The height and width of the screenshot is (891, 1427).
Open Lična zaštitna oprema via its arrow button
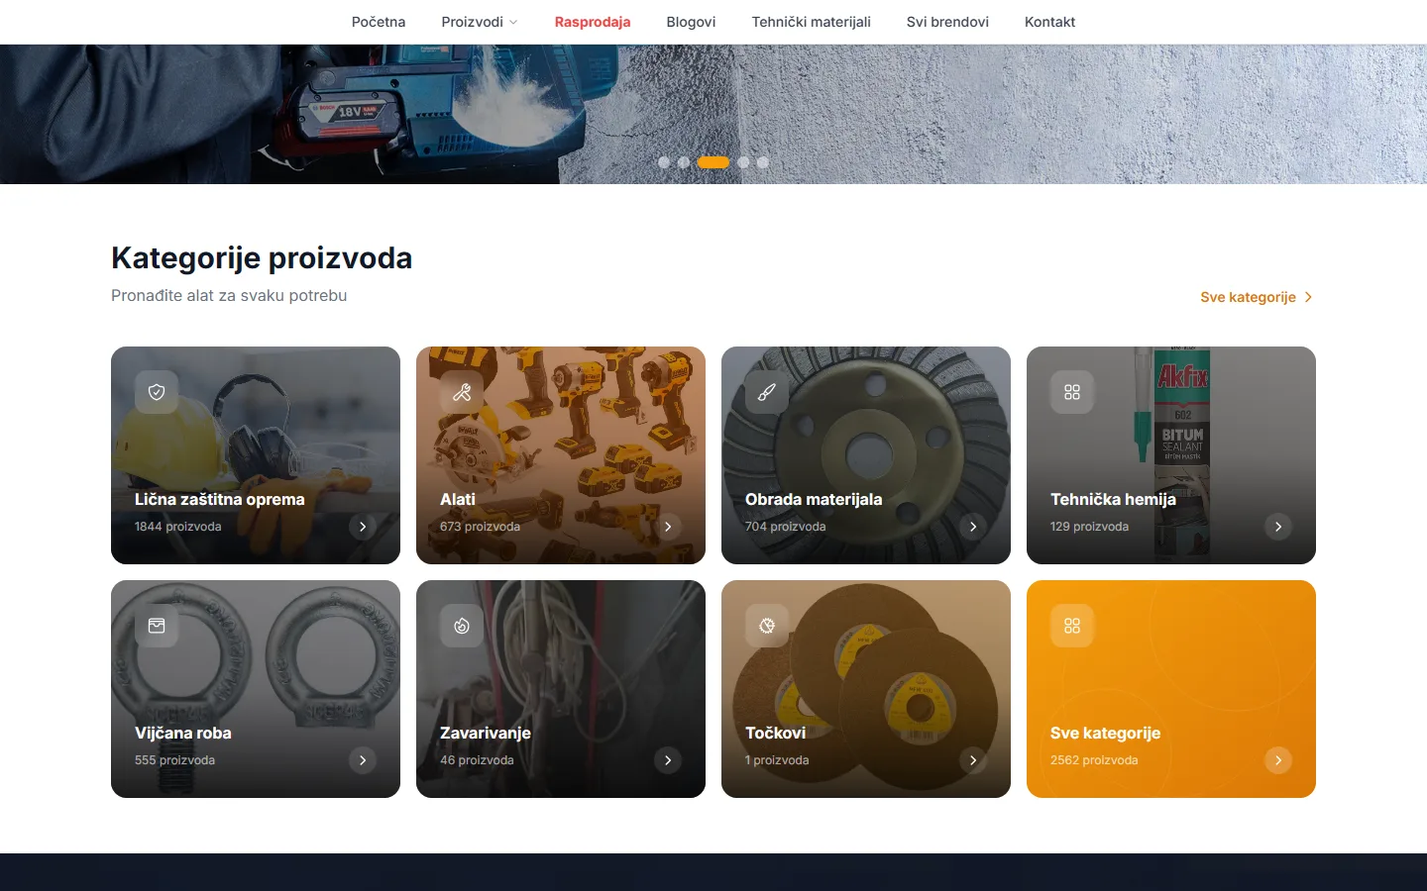[x=363, y=527]
